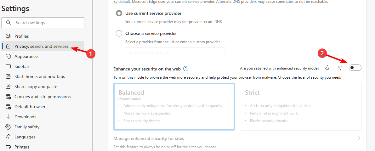Choose the Balanced security level card
The image size is (375, 151).
(174, 107)
